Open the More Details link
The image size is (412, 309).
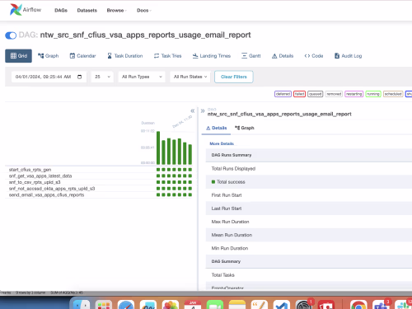222,143
